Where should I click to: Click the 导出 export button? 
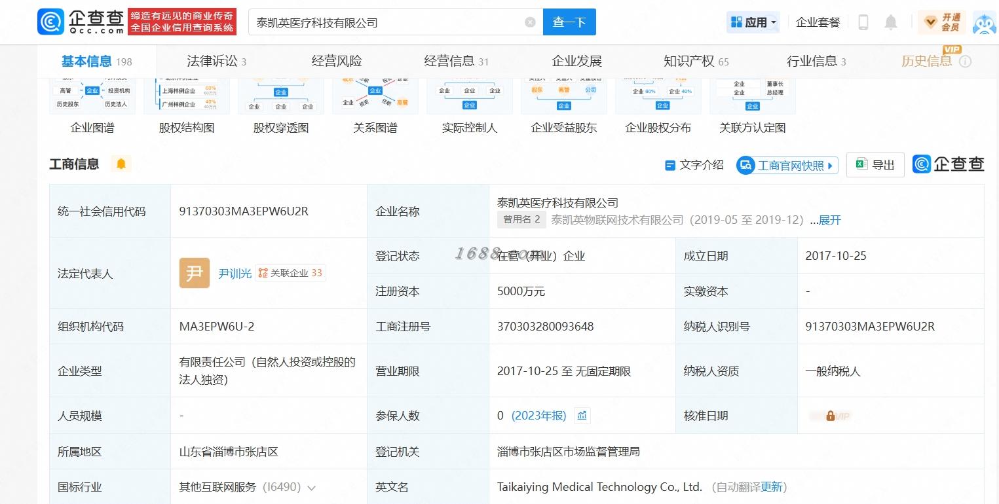click(x=875, y=165)
